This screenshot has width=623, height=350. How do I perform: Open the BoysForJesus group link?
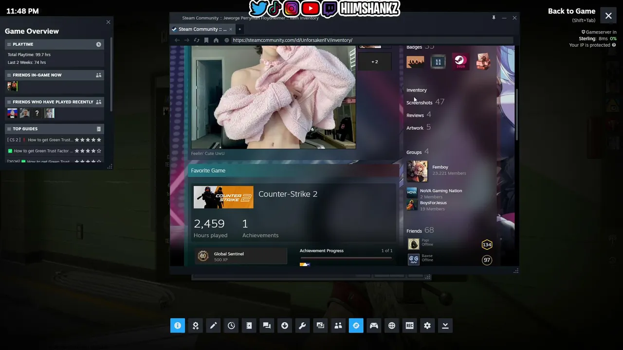(x=433, y=203)
